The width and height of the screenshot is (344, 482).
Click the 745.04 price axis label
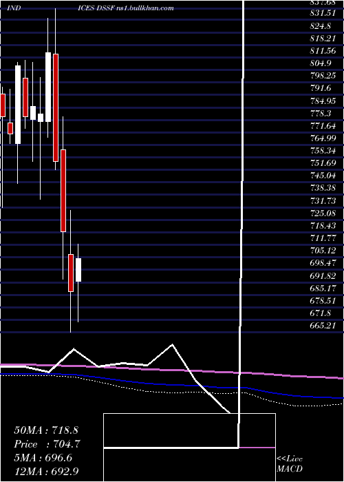pos(323,175)
